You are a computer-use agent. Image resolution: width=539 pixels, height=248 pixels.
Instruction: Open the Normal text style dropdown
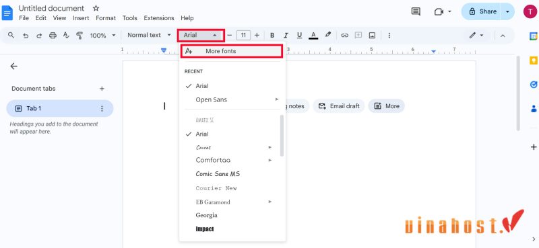click(x=149, y=35)
